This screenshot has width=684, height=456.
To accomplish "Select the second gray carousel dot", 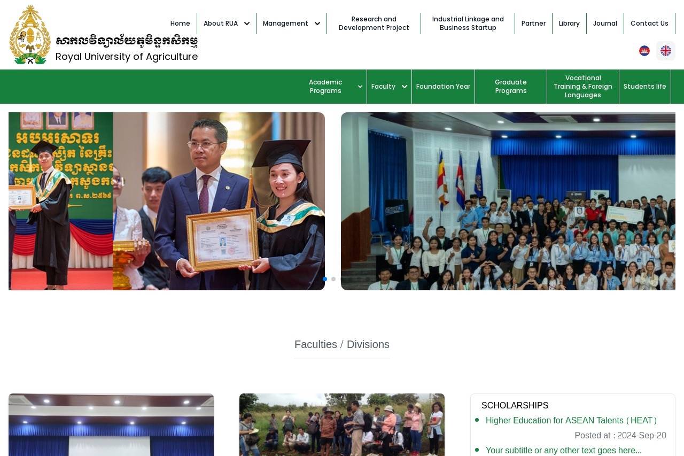I will (333, 279).
